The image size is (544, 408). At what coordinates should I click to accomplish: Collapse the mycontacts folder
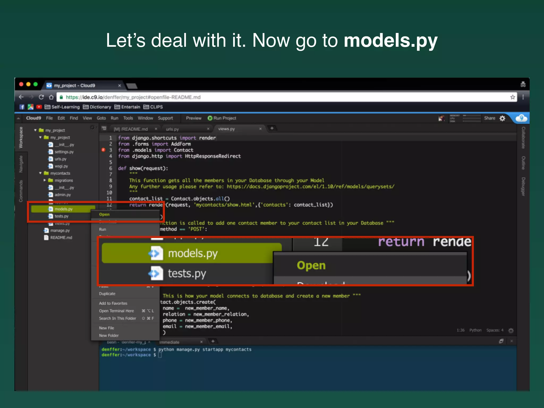(x=40, y=173)
